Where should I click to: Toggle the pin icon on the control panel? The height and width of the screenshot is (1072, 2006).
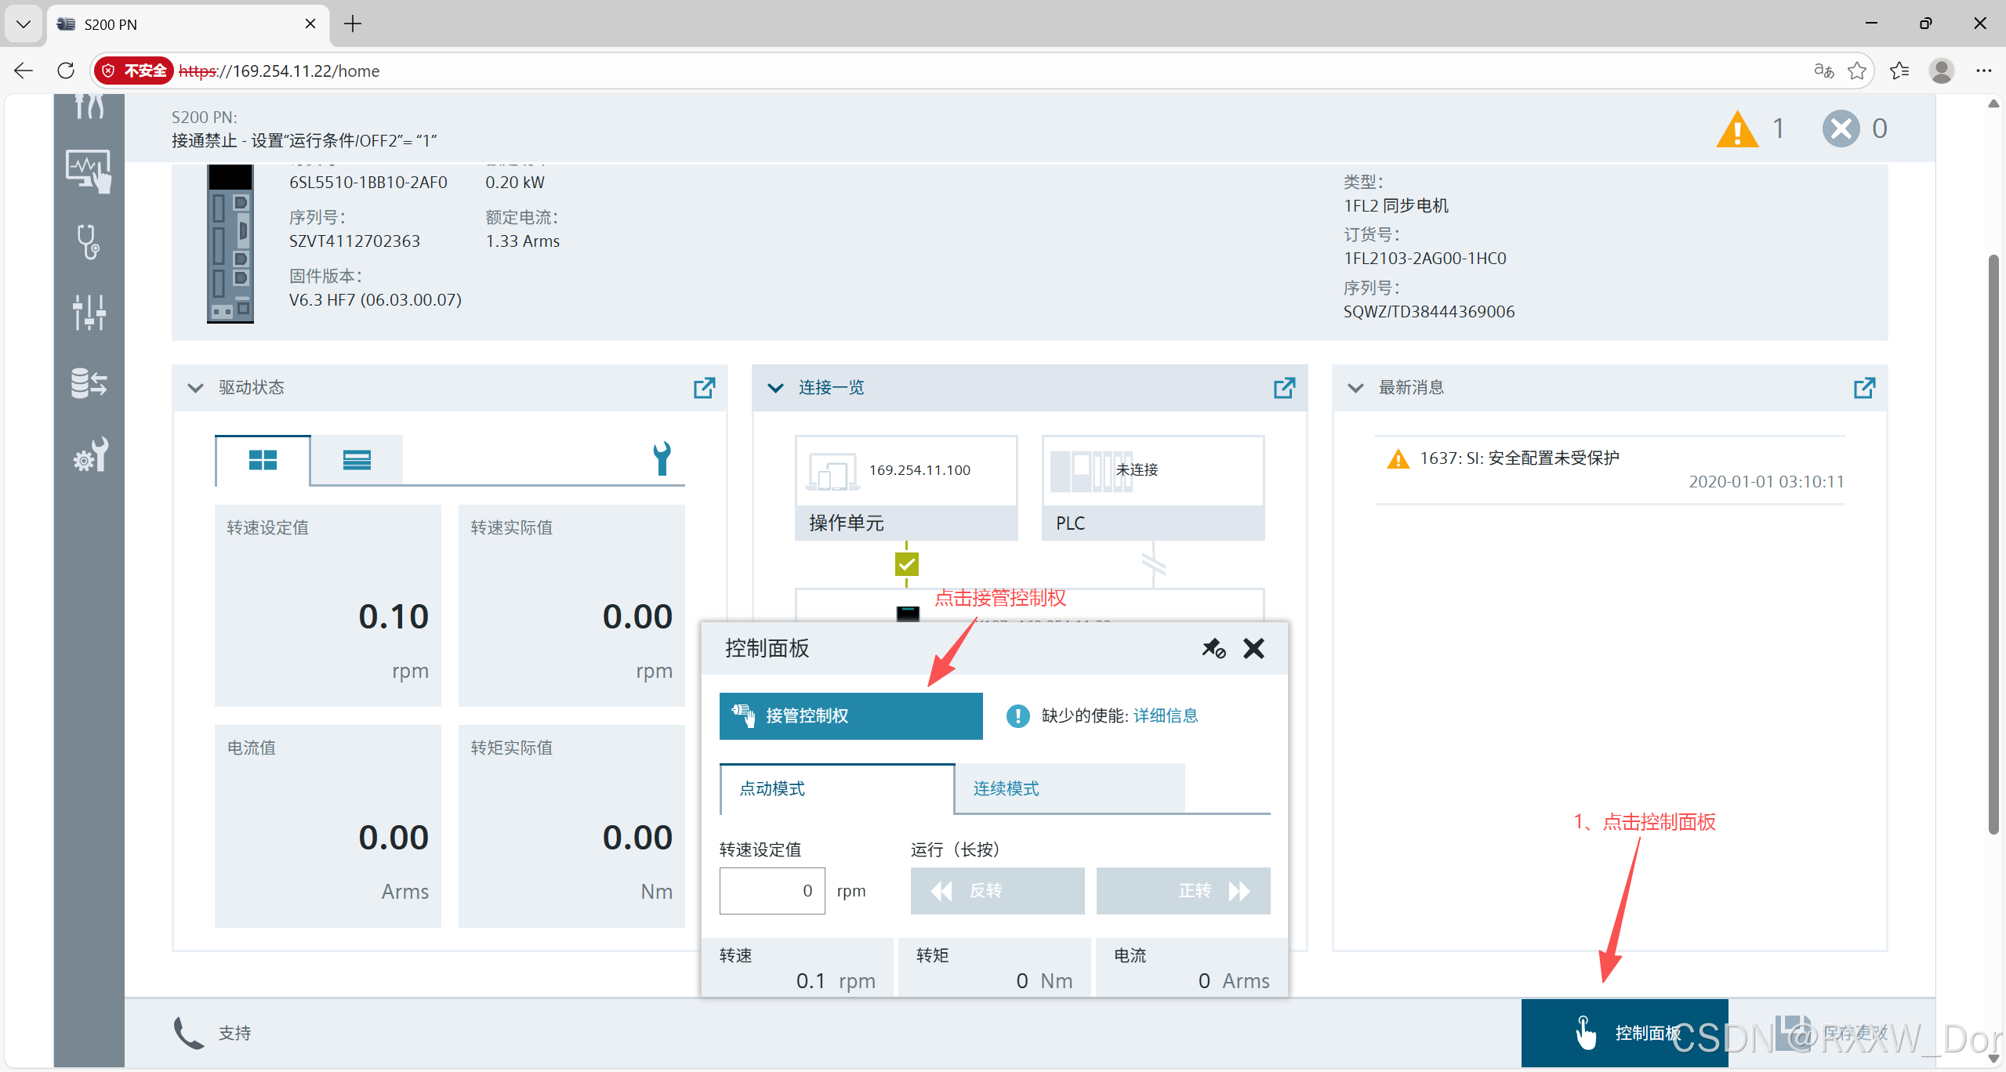1213,649
